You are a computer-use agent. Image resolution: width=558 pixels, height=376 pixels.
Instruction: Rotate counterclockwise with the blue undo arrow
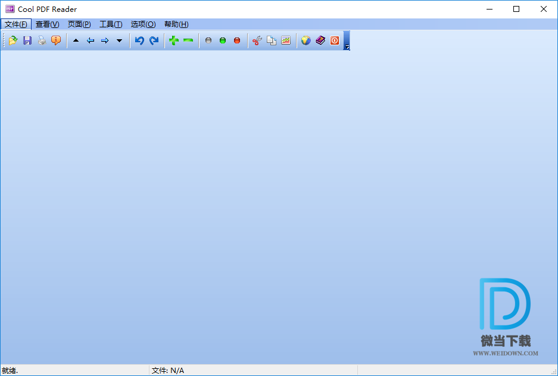click(139, 40)
